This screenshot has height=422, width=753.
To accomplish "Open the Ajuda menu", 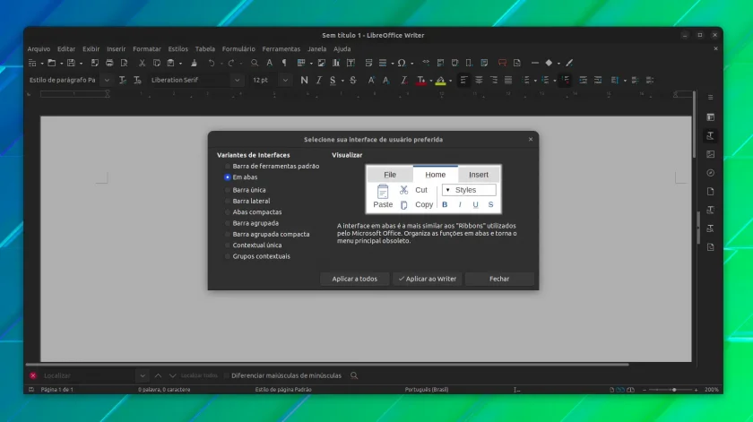I will (342, 49).
